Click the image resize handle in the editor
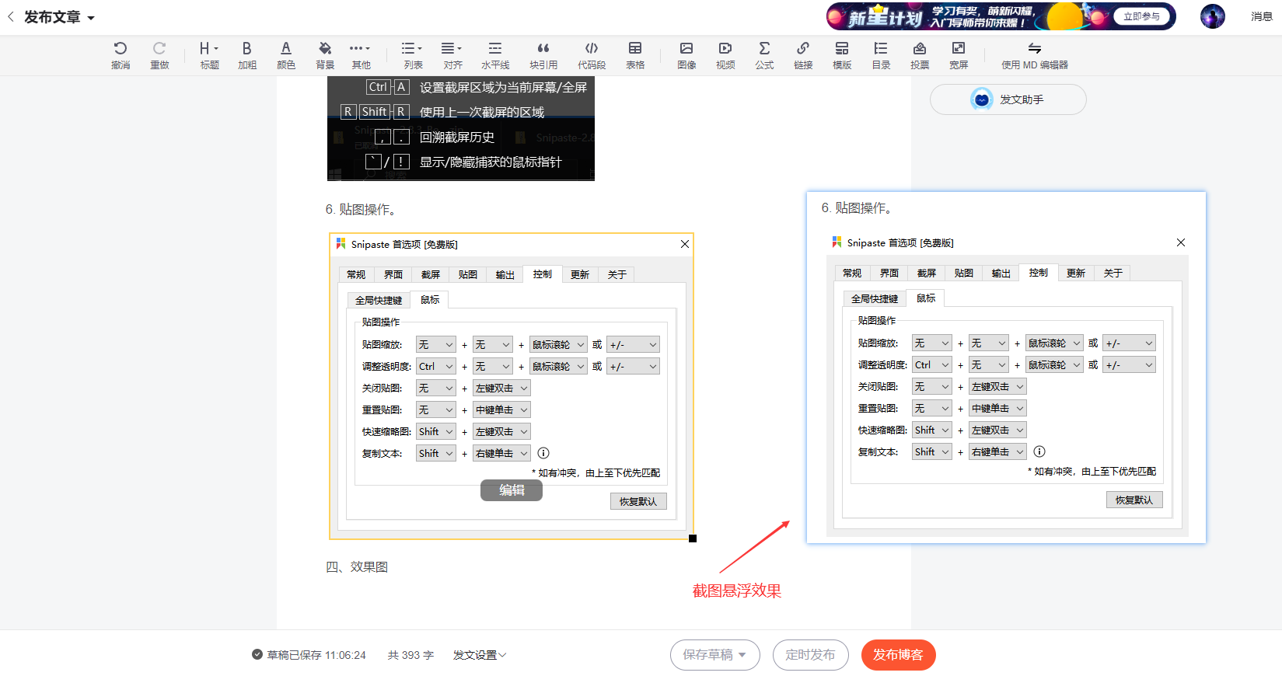This screenshot has width=1282, height=676. click(x=693, y=538)
